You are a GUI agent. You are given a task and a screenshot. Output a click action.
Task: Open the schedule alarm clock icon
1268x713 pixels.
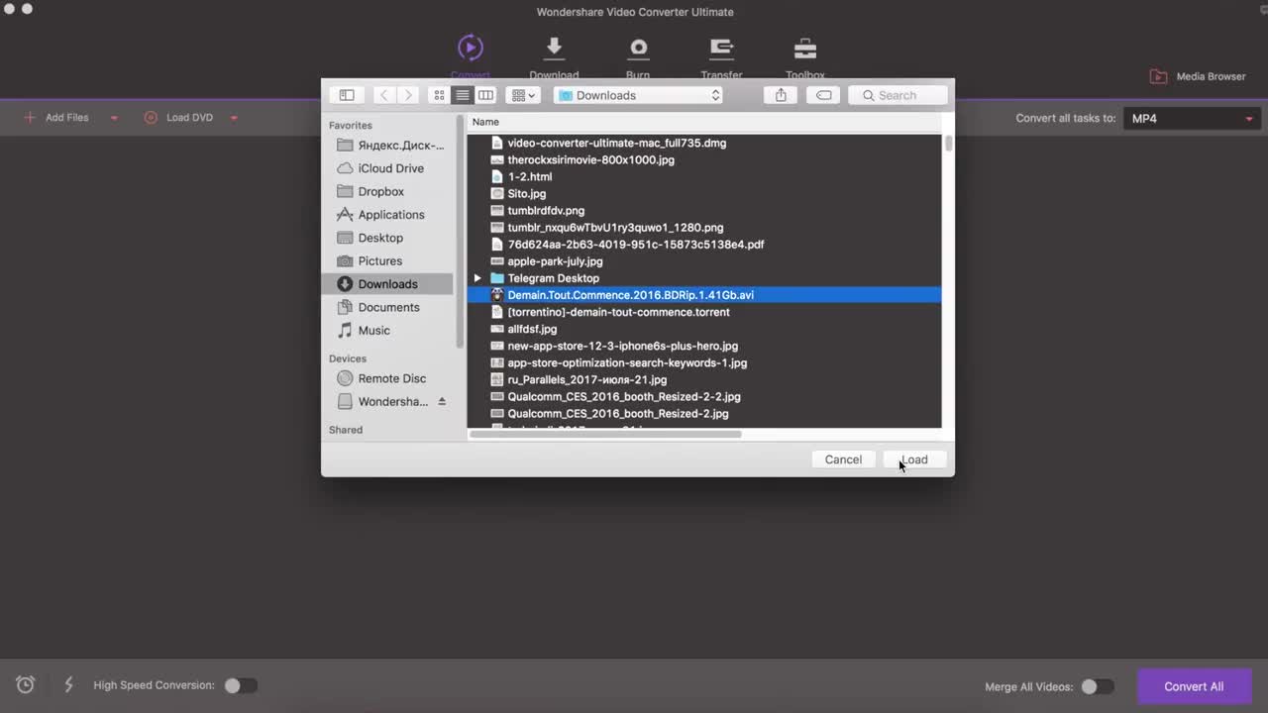(26, 684)
